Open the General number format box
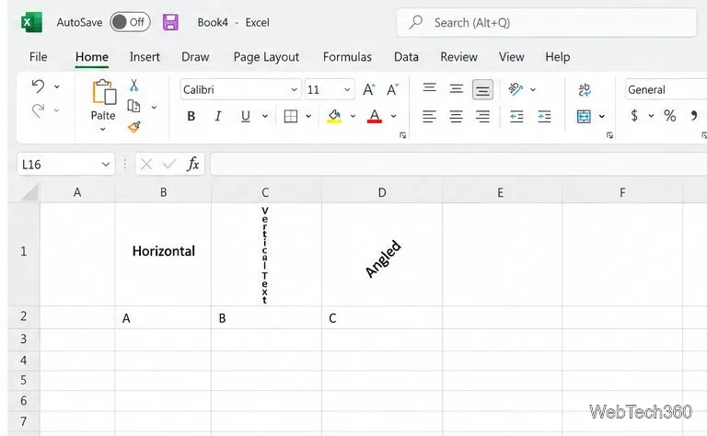Viewport: 707px width, 436px height. pos(666,89)
